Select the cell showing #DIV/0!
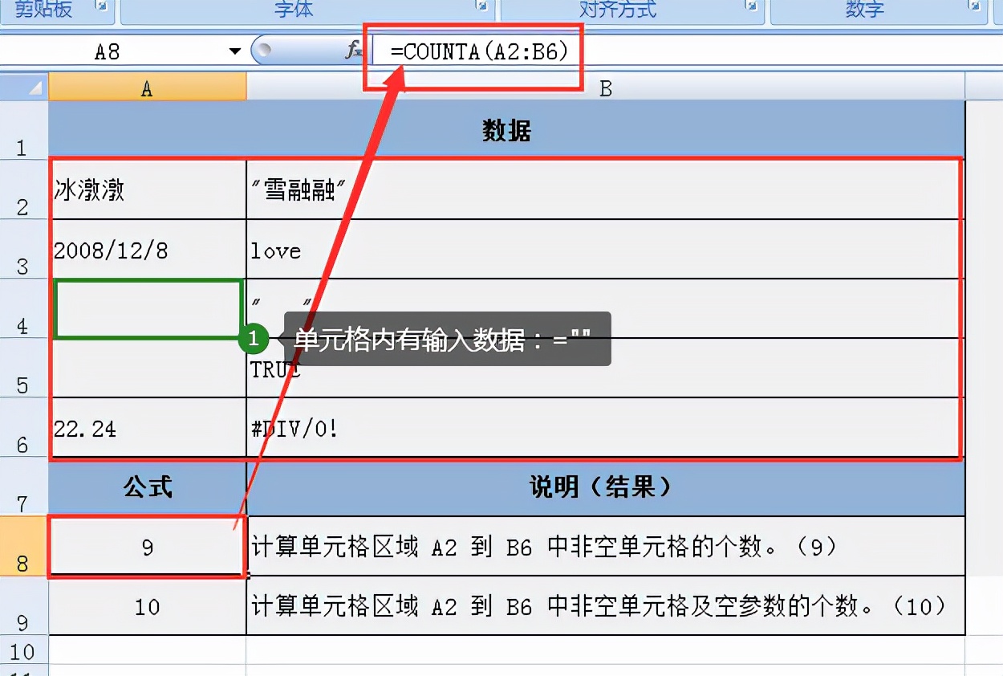This screenshot has width=1003, height=676. click(x=606, y=427)
